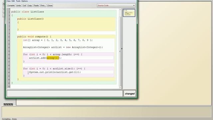213x120 pixels.
Task: Click the Close button in toolbar
Action: coord(50,5)
